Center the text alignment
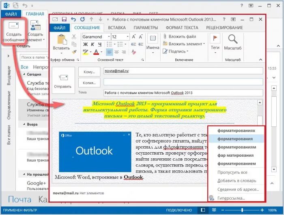Viewport: 284px width, 215px height. (117, 52)
